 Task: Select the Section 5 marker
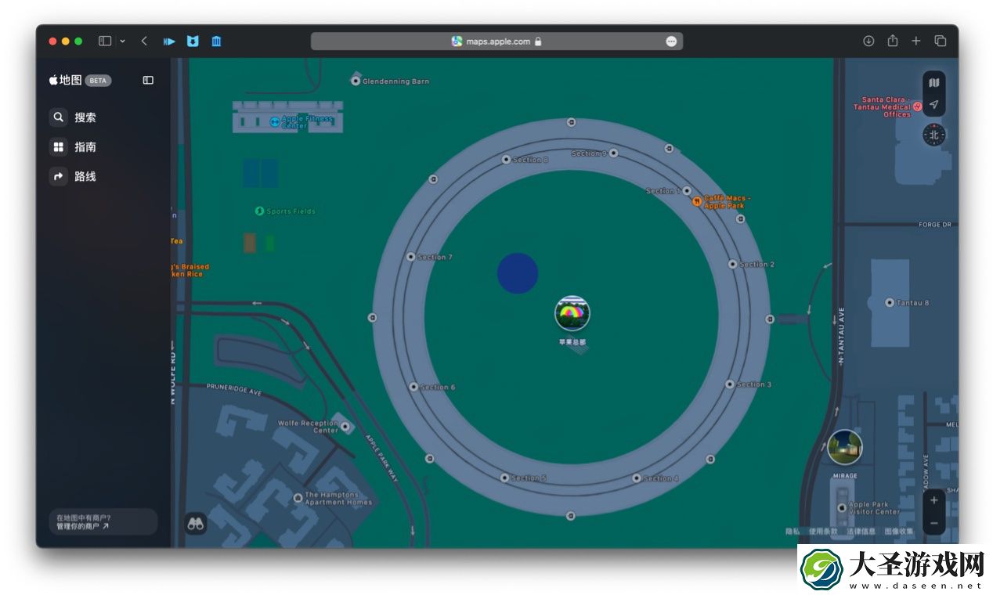click(504, 478)
